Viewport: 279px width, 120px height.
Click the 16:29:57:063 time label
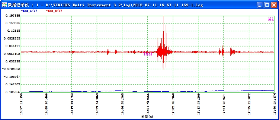click(x=97, y=104)
